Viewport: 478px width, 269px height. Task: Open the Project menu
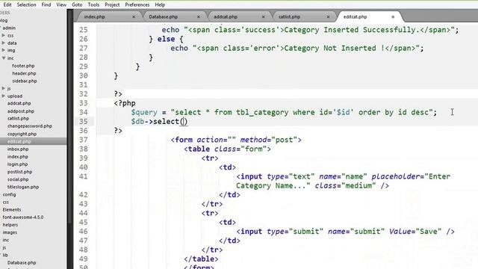(x=112, y=5)
